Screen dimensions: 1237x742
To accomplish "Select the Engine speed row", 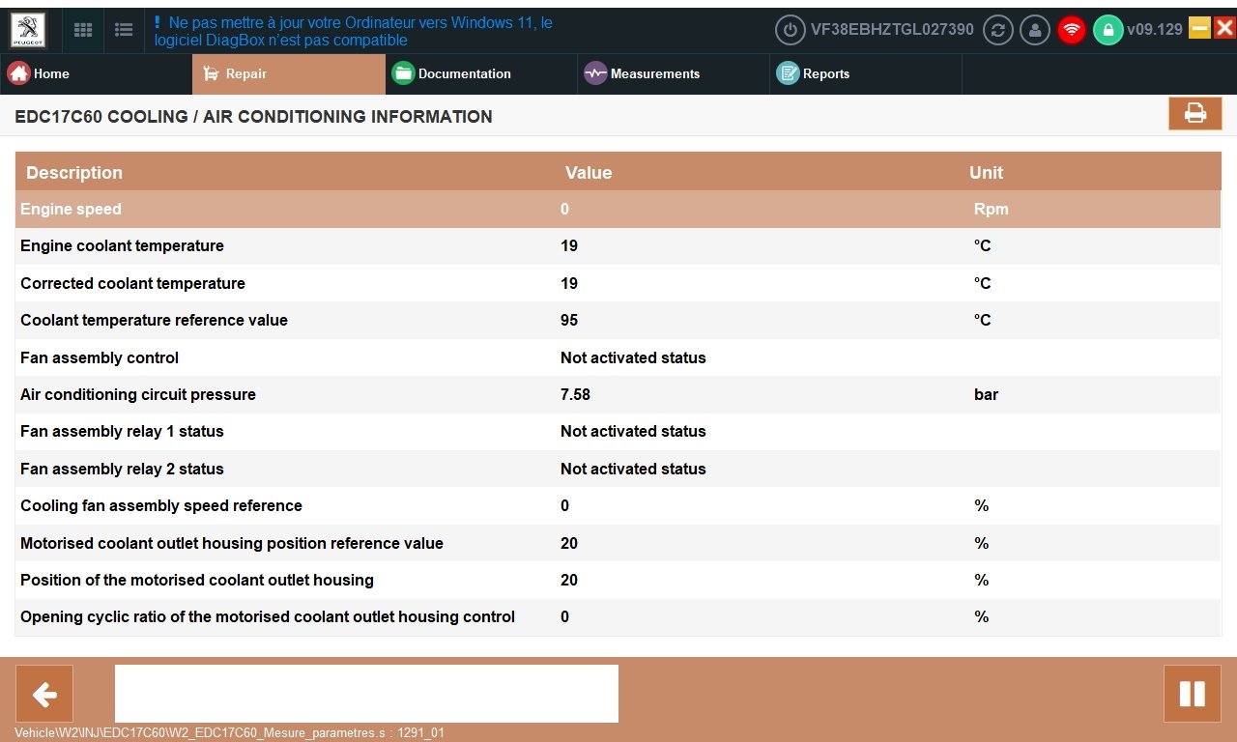I will coord(618,209).
